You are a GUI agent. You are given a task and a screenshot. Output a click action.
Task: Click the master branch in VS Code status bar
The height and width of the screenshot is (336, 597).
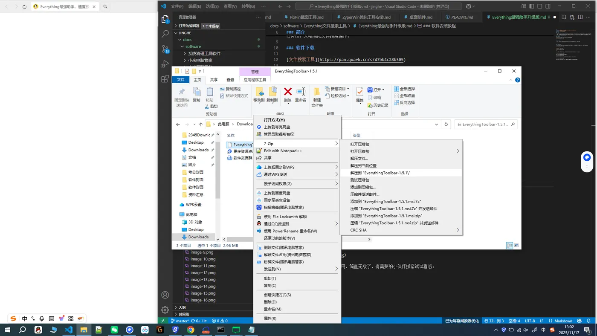[x=180, y=321]
